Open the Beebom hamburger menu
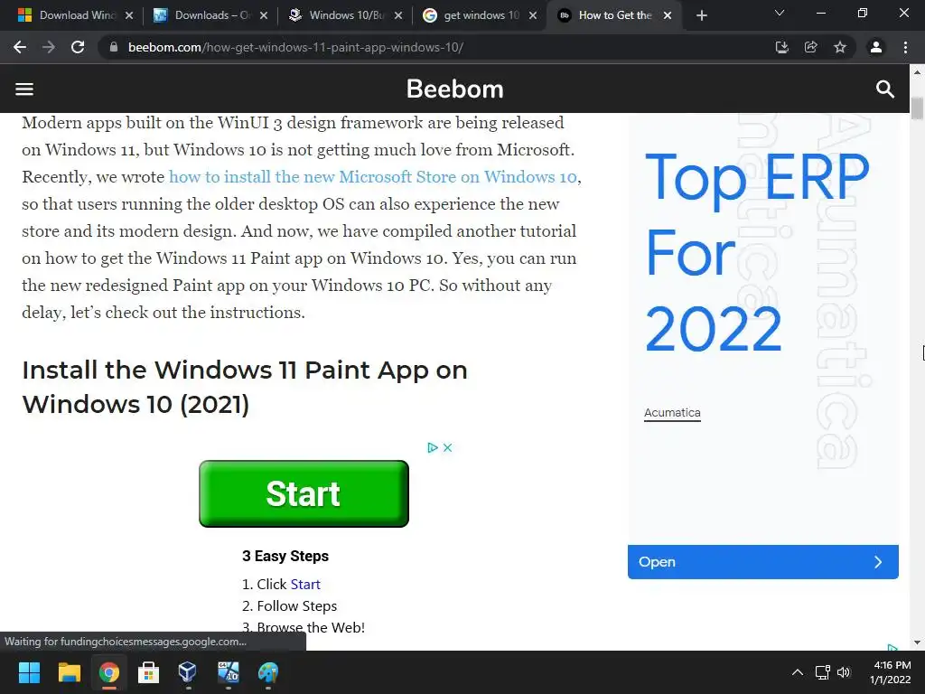This screenshot has width=925, height=694. 24,89
